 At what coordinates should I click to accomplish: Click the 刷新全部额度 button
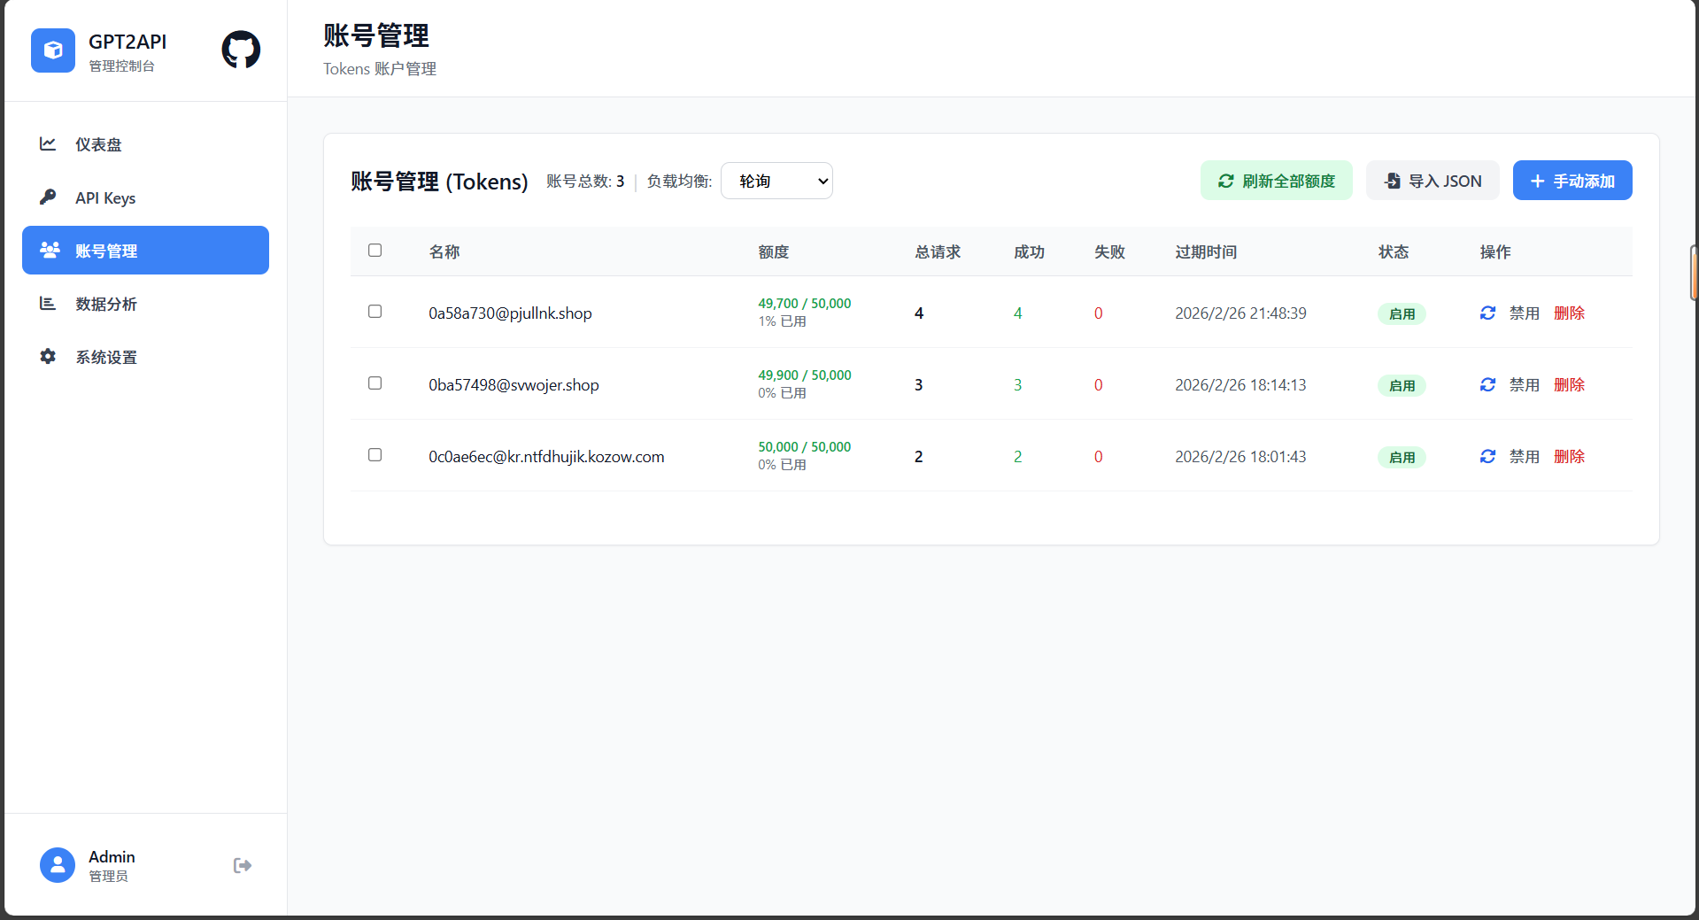(x=1276, y=180)
